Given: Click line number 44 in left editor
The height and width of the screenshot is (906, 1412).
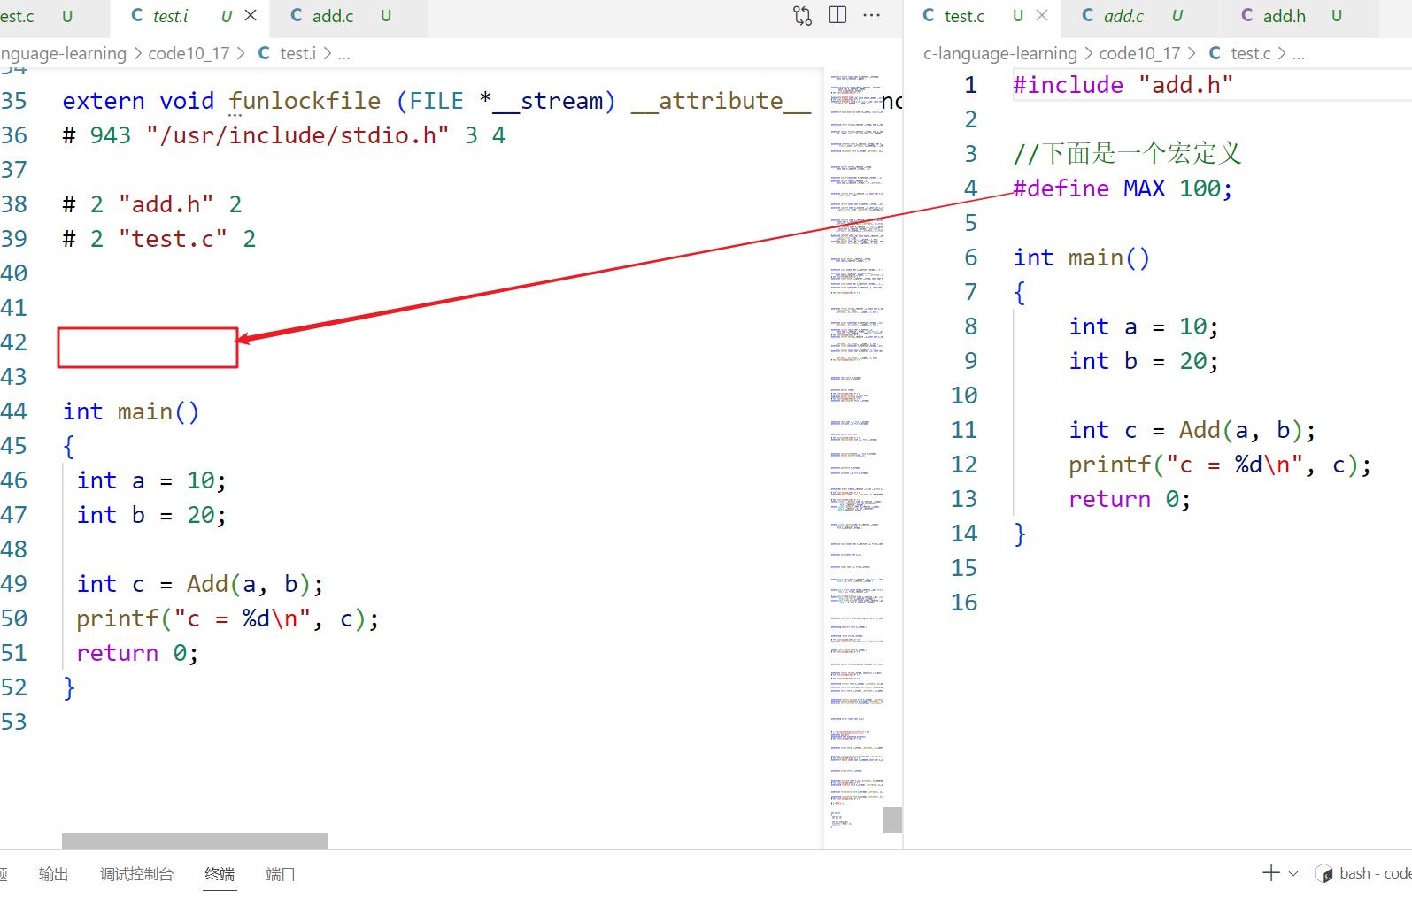Looking at the screenshot, I should 14,411.
